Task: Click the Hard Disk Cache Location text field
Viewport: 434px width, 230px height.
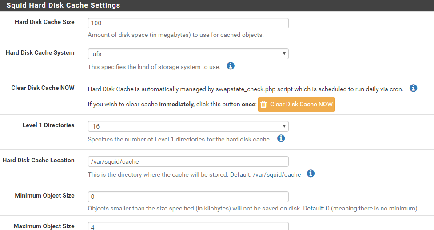Action: click(188, 161)
